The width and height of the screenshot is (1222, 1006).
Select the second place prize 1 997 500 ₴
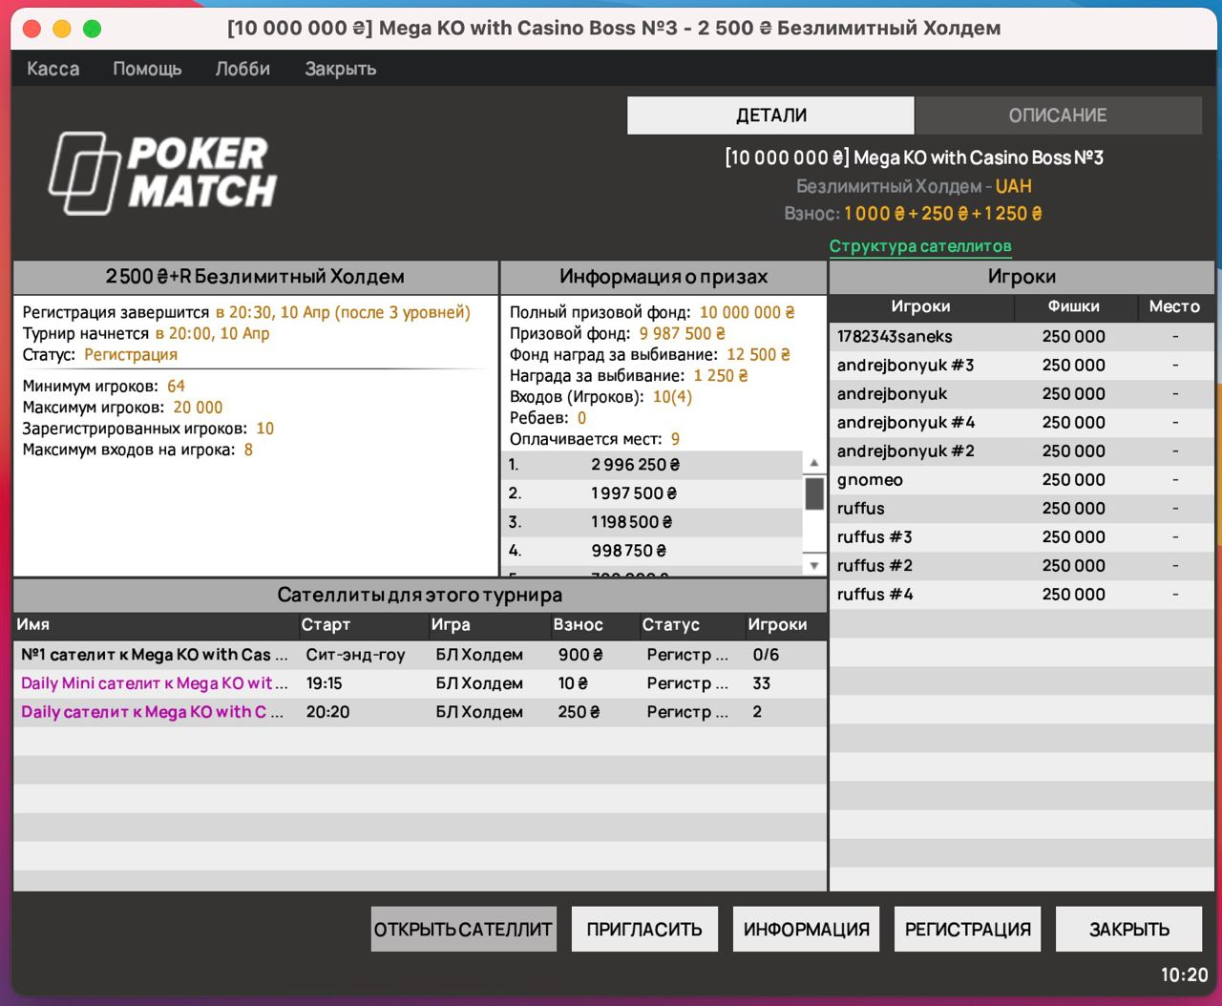coord(652,493)
